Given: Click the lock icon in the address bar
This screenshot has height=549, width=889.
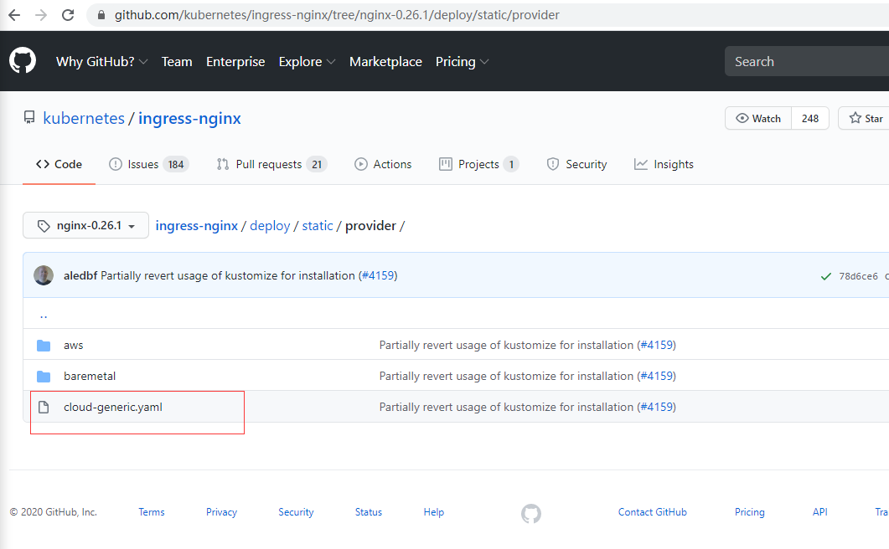Looking at the screenshot, I should pyautogui.click(x=101, y=15).
